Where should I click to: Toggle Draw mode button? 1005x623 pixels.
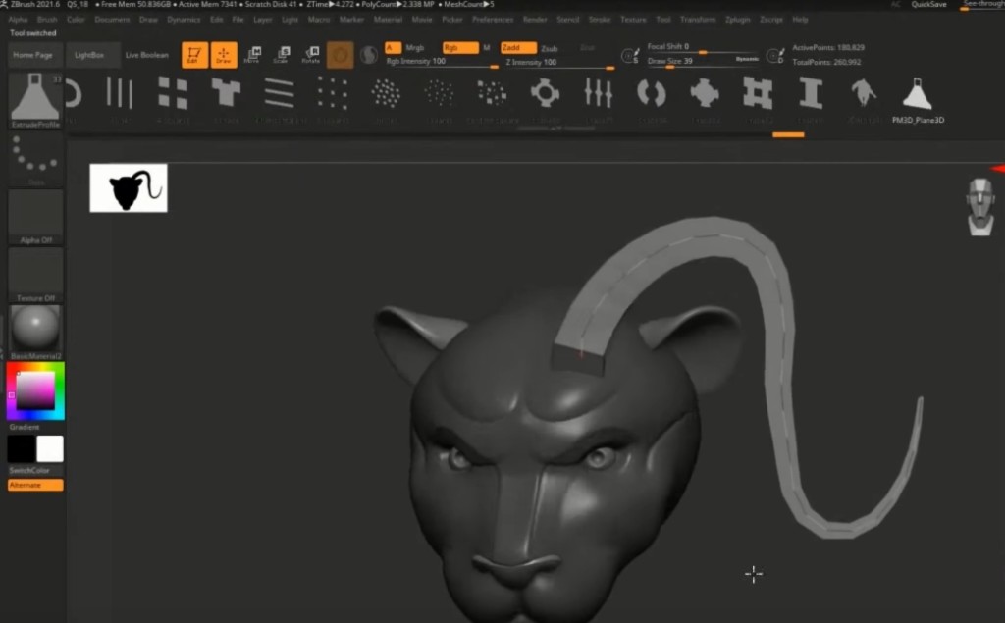point(224,55)
